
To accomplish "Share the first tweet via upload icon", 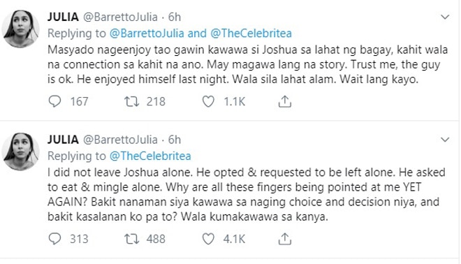I will [x=284, y=102].
